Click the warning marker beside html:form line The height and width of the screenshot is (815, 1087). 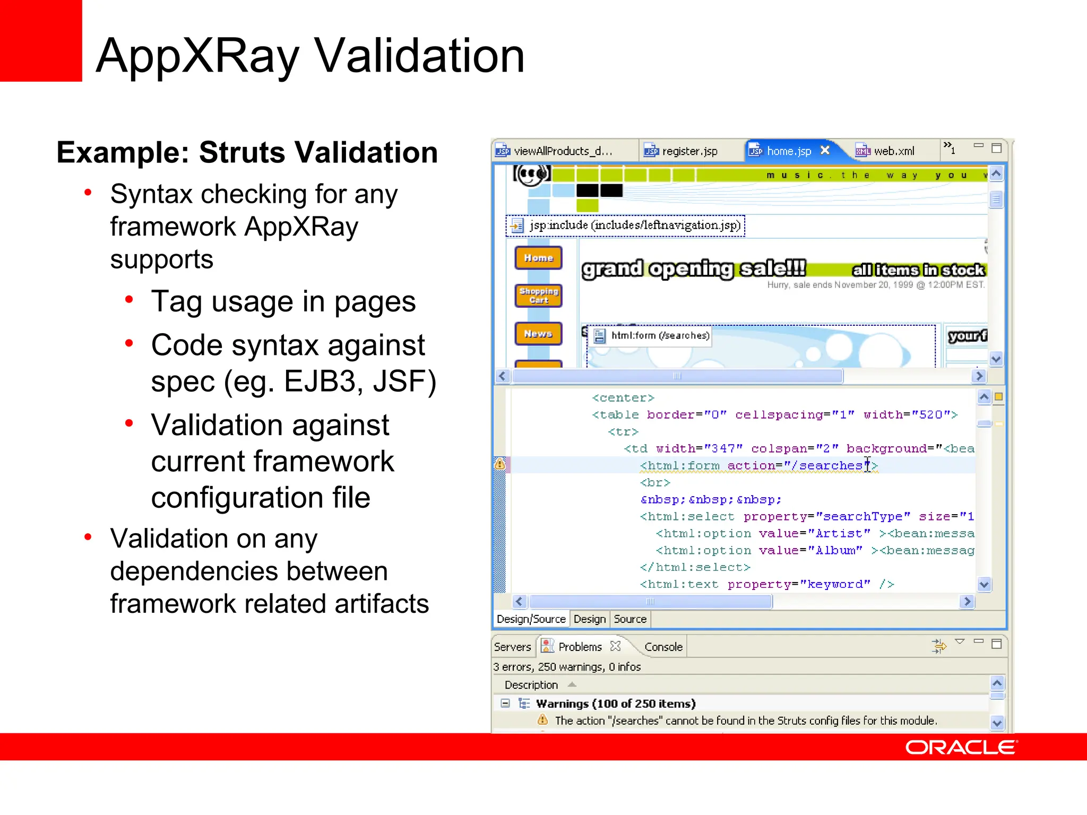coord(499,465)
